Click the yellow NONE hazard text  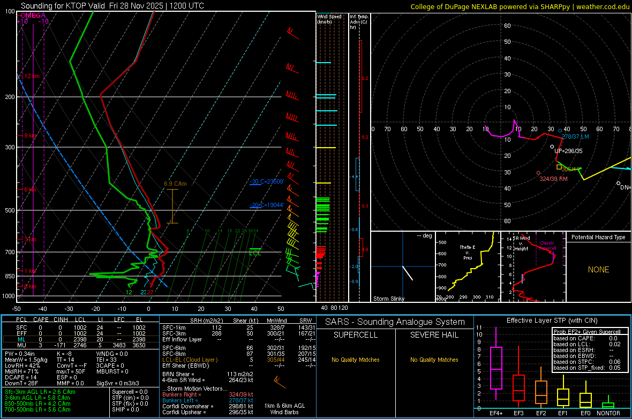(x=599, y=270)
